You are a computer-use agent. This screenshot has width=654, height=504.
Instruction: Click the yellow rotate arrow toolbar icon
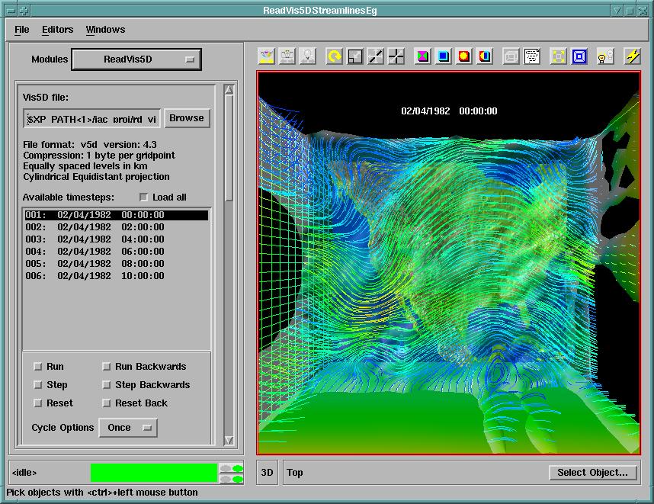point(334,56)
